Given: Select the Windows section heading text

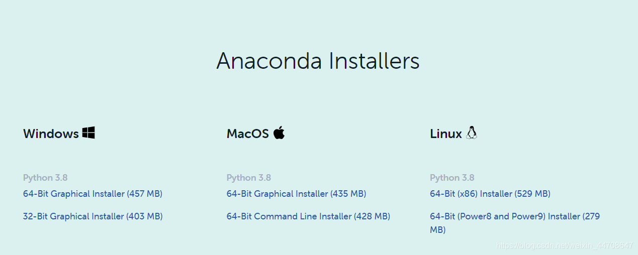Looking at the screenshot, I should pyautogui.click(x=51, y=134).
